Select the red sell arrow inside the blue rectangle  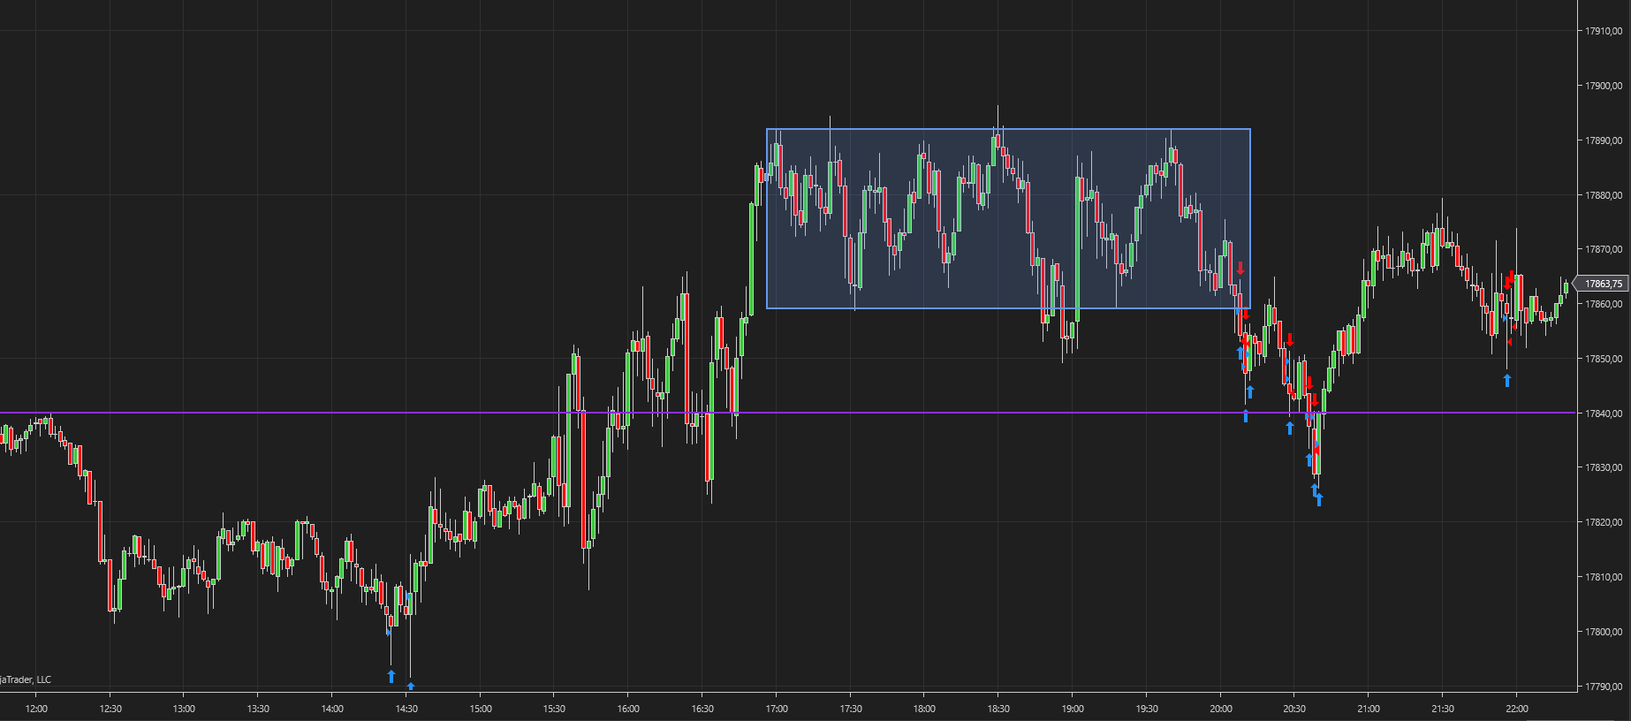coord(1240,269)
